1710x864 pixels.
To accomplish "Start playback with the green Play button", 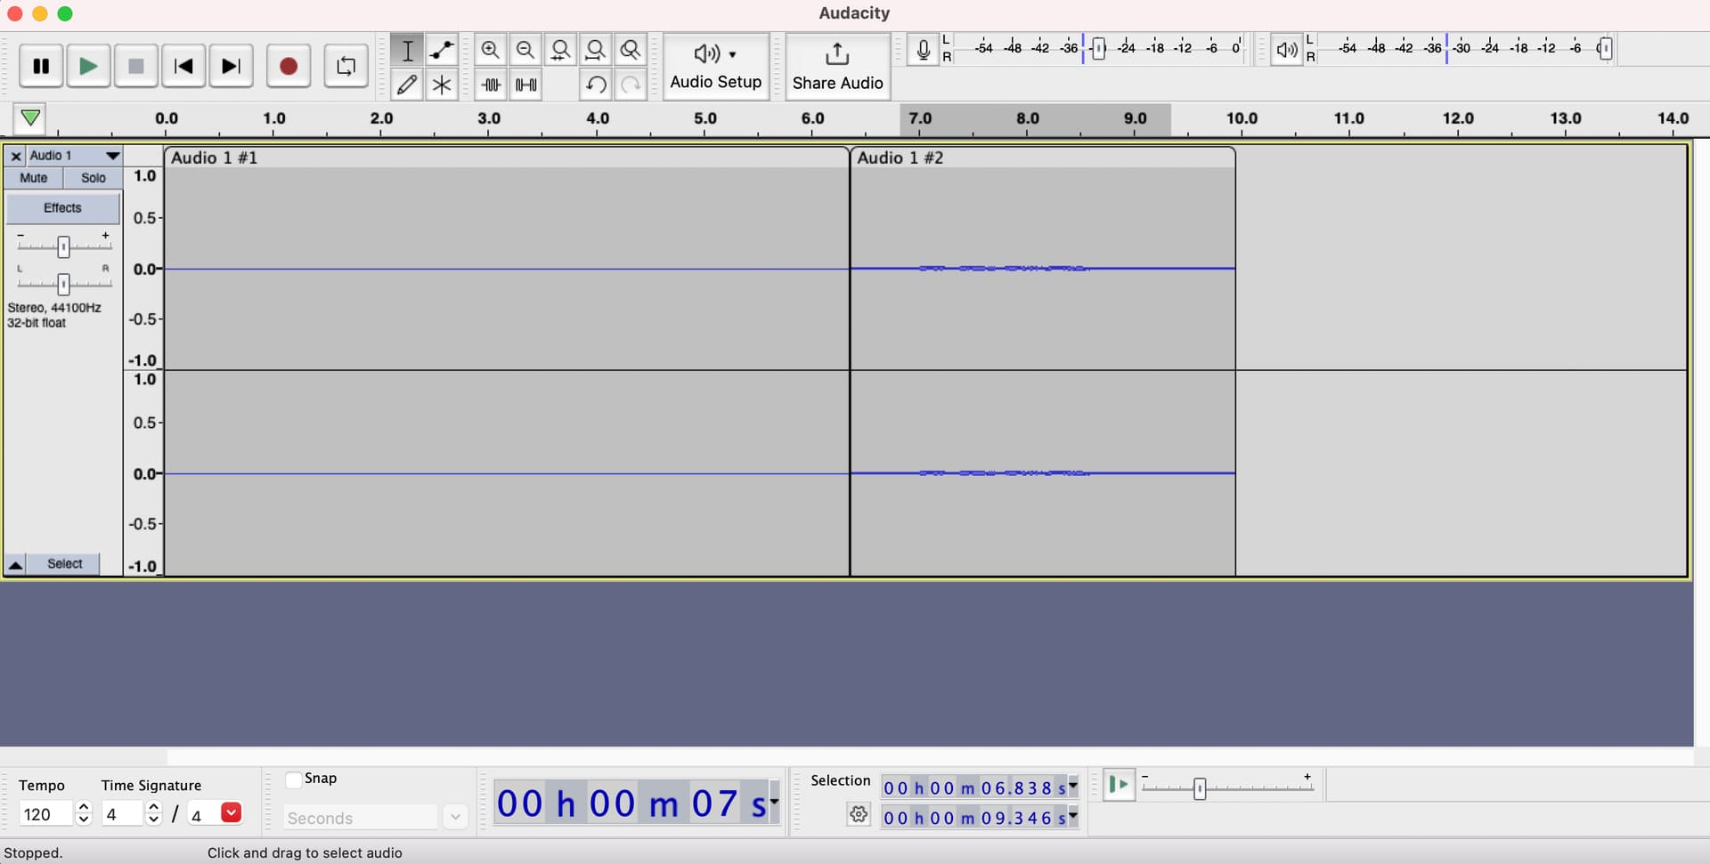I will pos(88,66).
